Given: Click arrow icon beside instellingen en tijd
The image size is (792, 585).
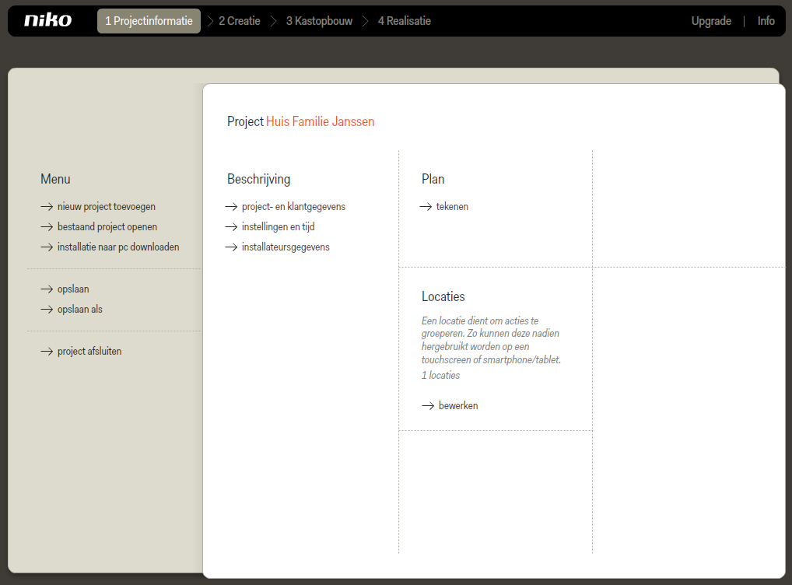Looking at the screenshot, I should coord(231,227).
